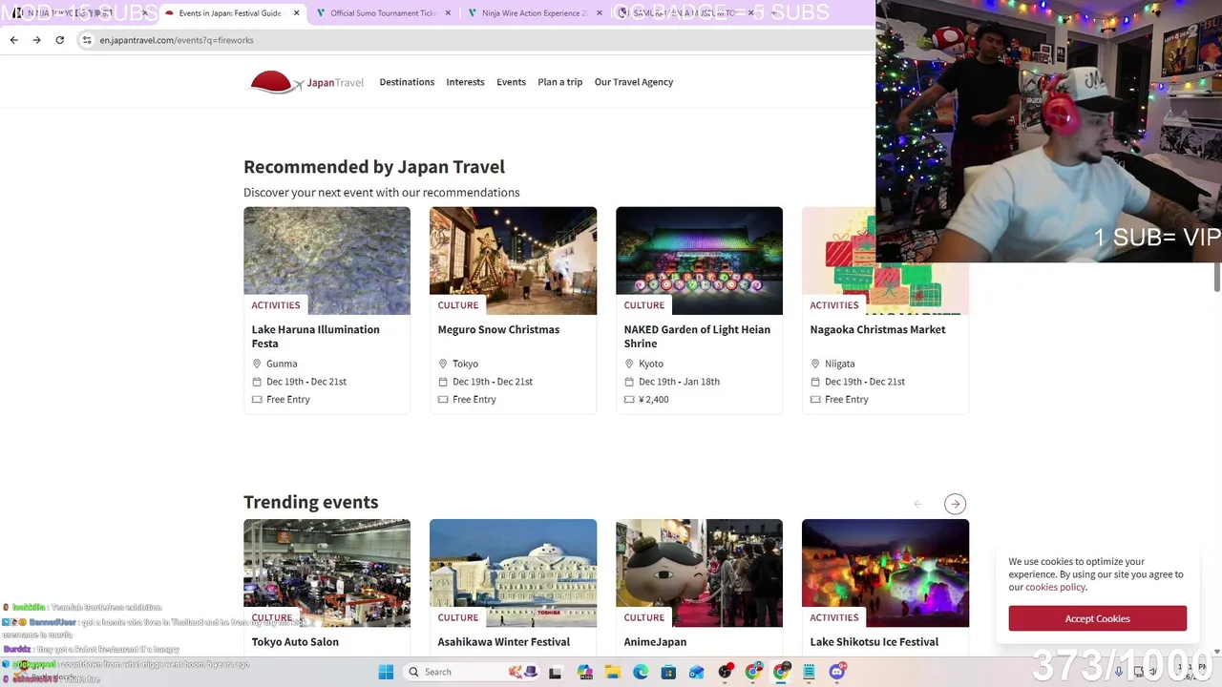Reload the page with the refresh icon
This screenshot has height=687, width=1222.
pyautogui.click(x=59, y=40)
